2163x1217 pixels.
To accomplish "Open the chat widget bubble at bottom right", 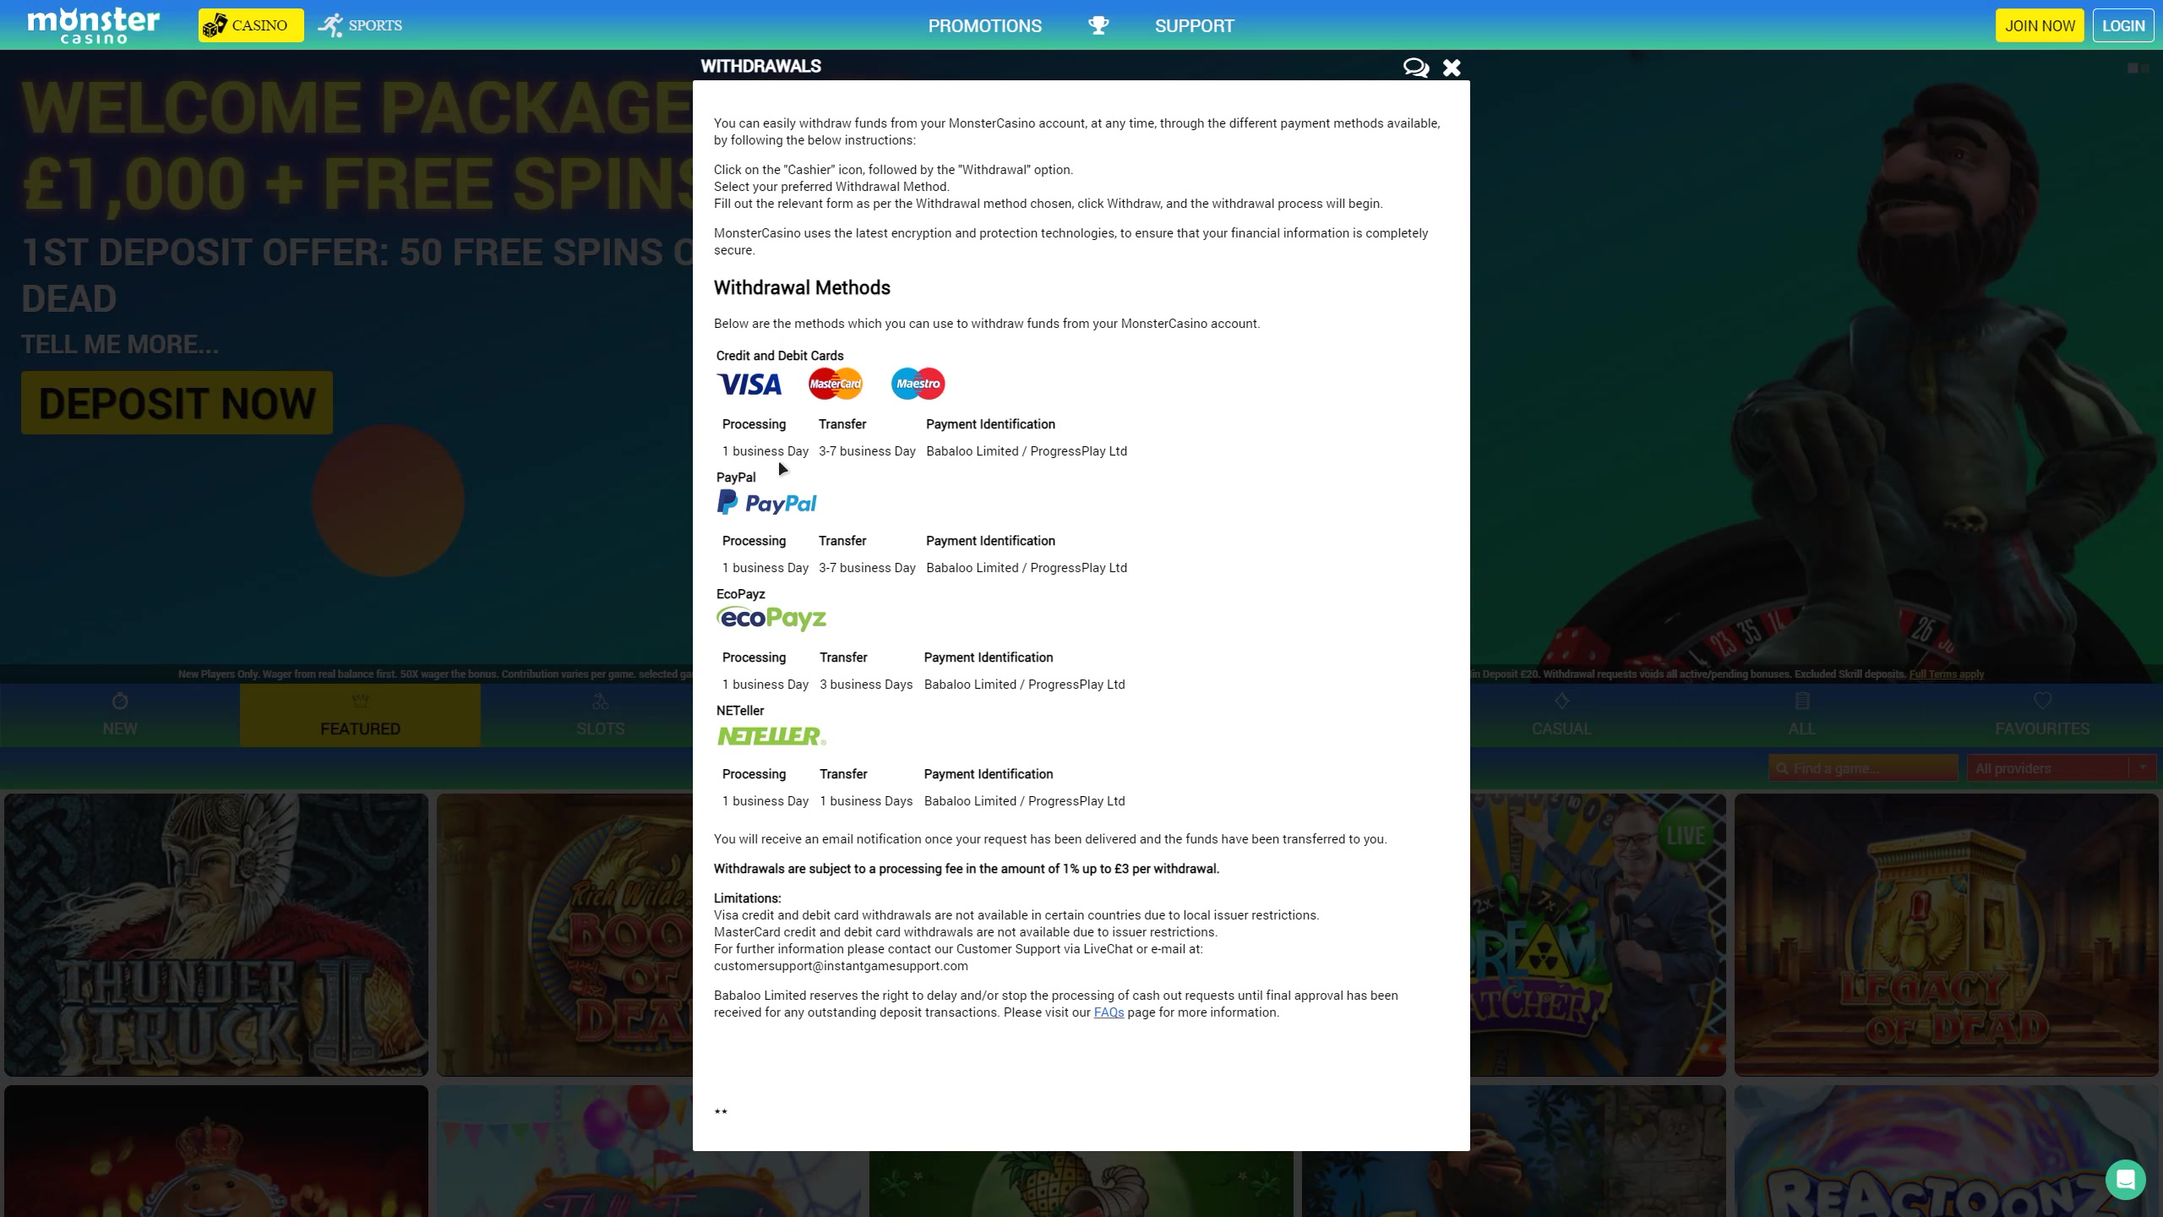I will click(x=2125, y=1179).
